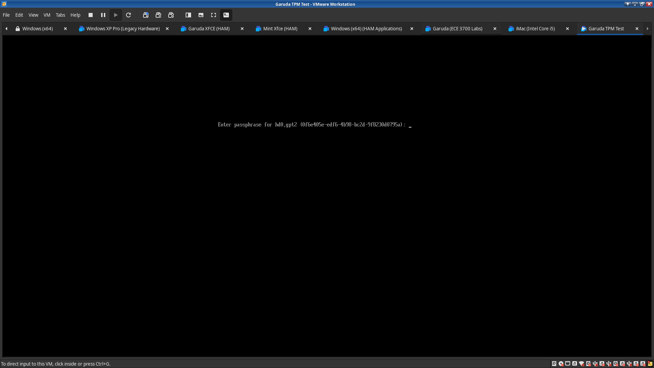Close the Mint Xfce (HAM) tab
Image resolution: width=654 pixels, height=368 pixels.
(x=310, y=29)
